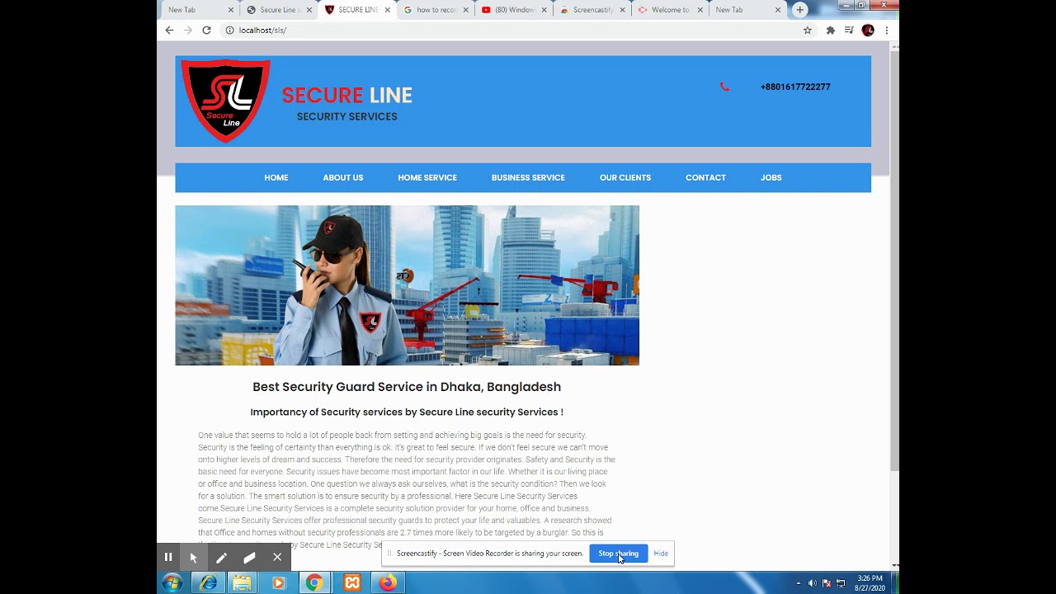Open the CONTACT menu item
The height and width of the screenshot is (594, 1056).
coord(706,177)
